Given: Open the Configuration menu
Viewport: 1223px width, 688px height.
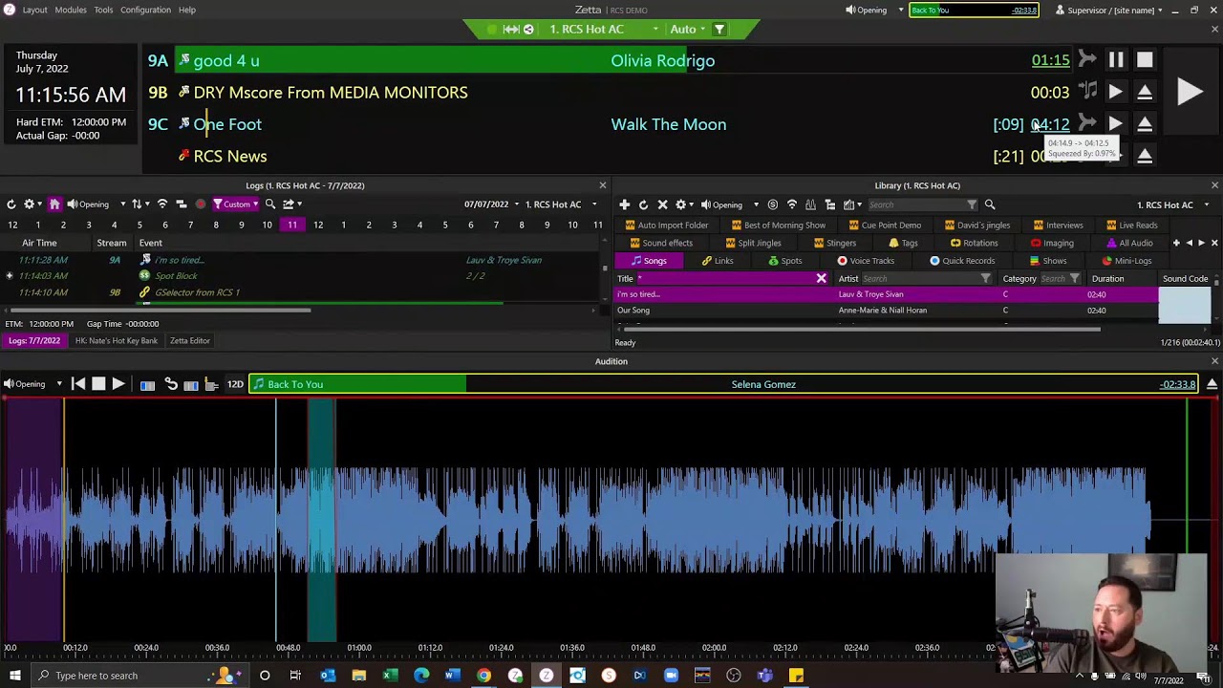Looking at the screenshot, I should (145, 10).
